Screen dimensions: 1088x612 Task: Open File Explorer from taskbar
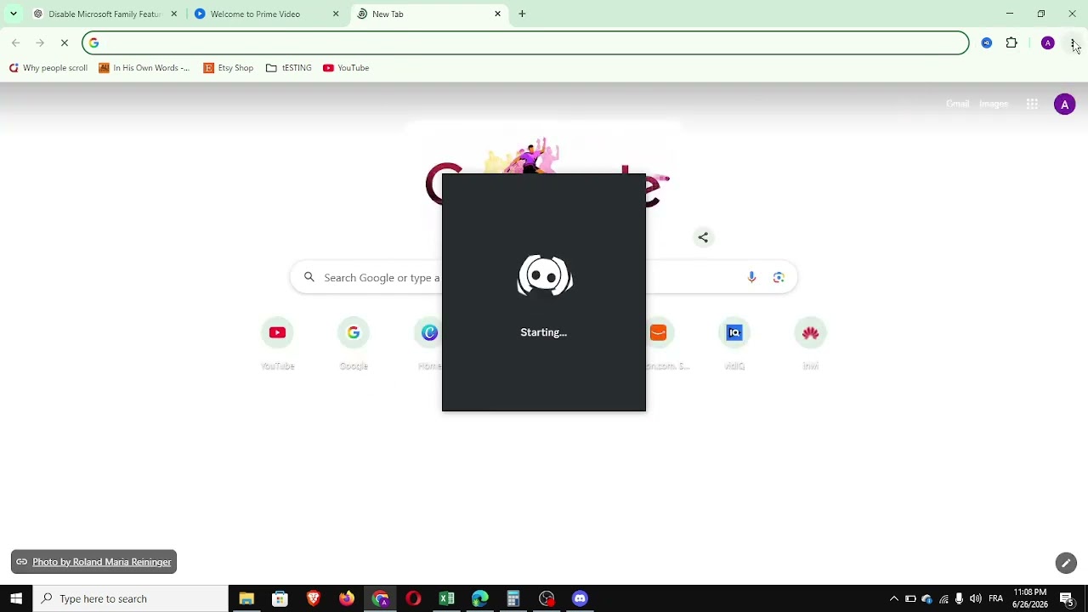246,598
